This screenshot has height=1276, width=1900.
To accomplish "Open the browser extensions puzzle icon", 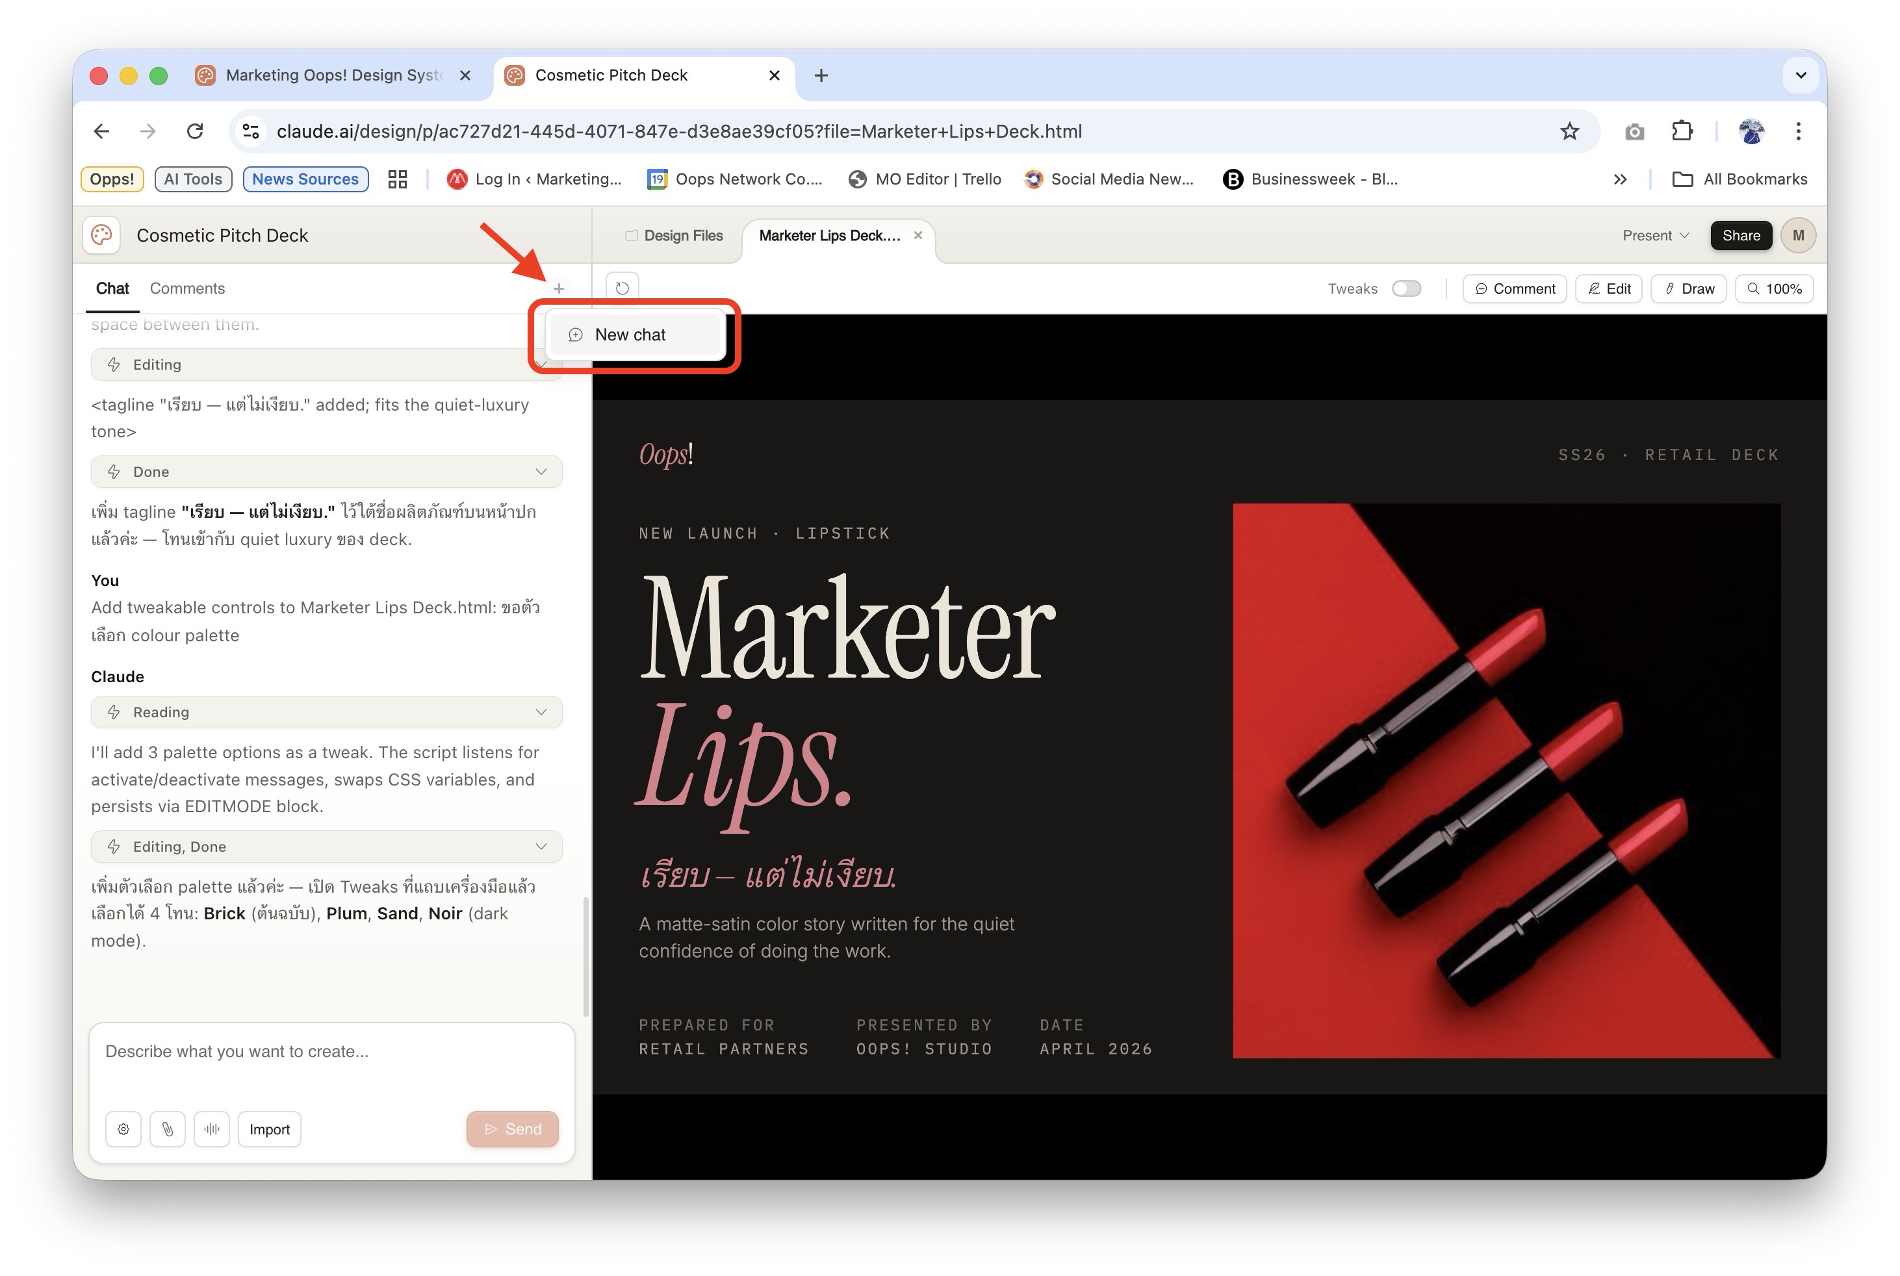I will (x=1681, y=131).
